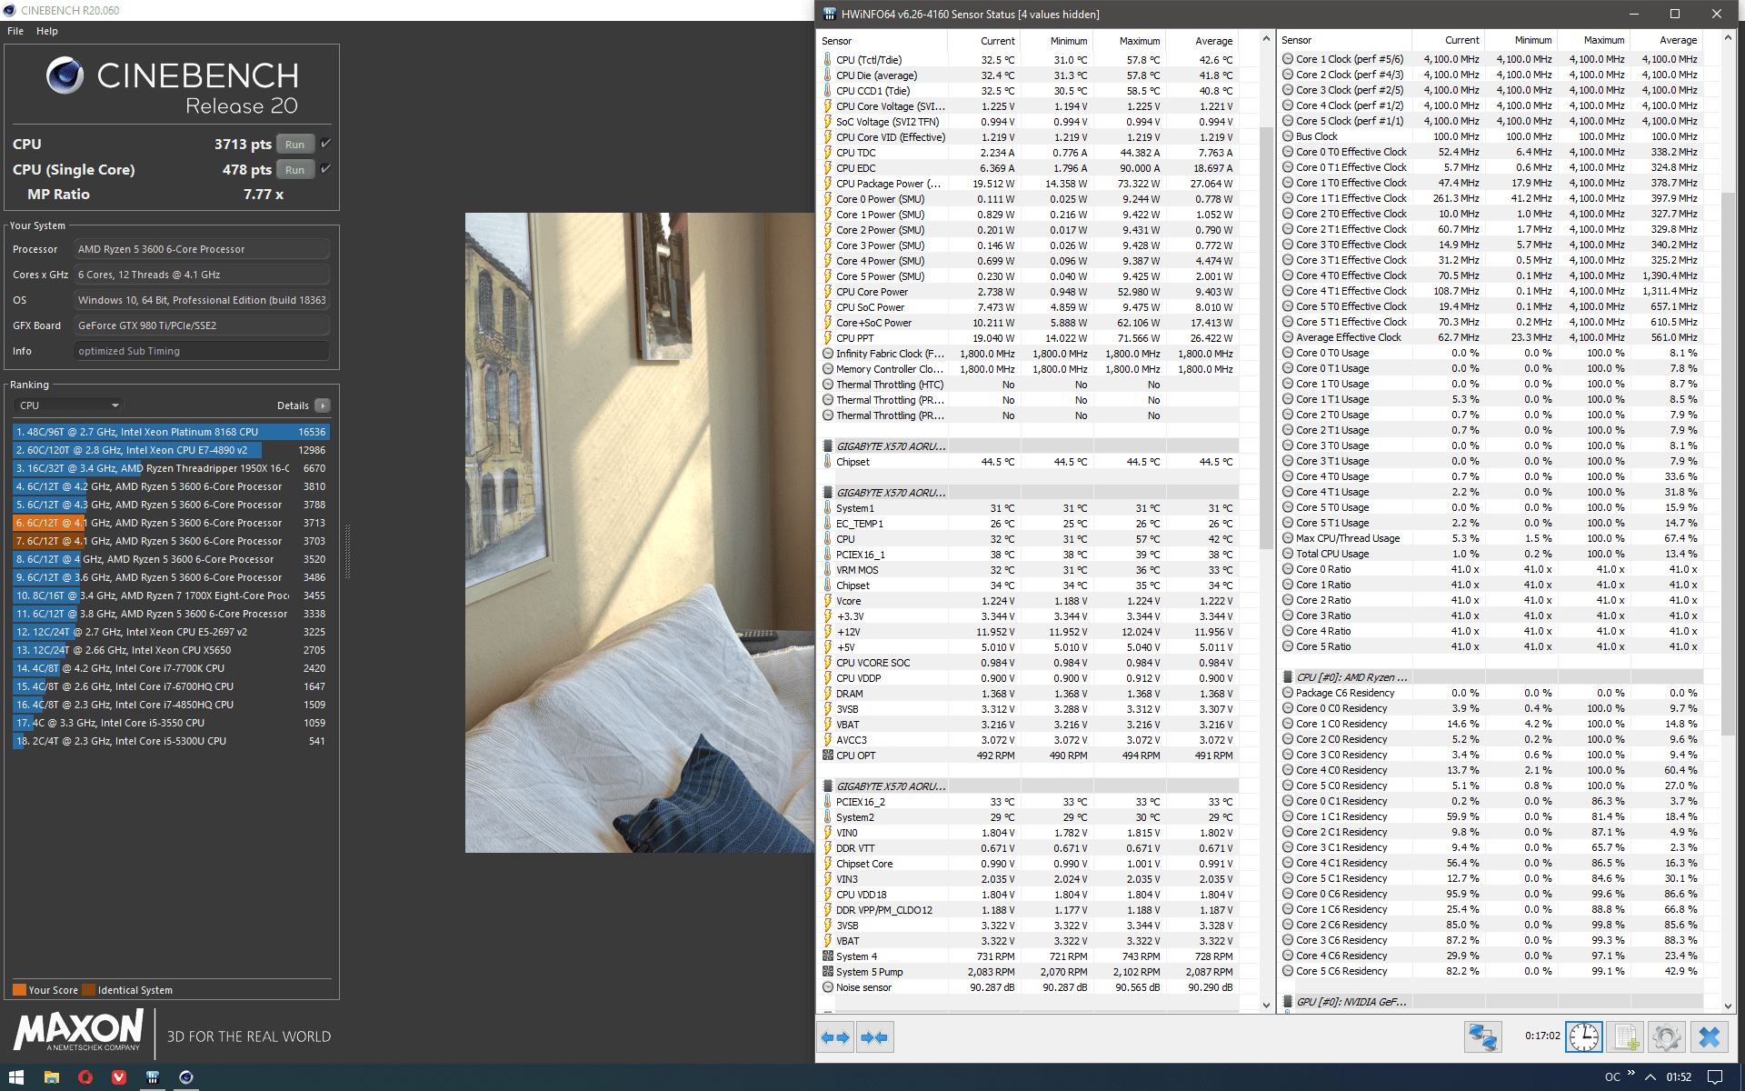
Task: Open File Explorer from taskbar
Action: pos(52,1077)
